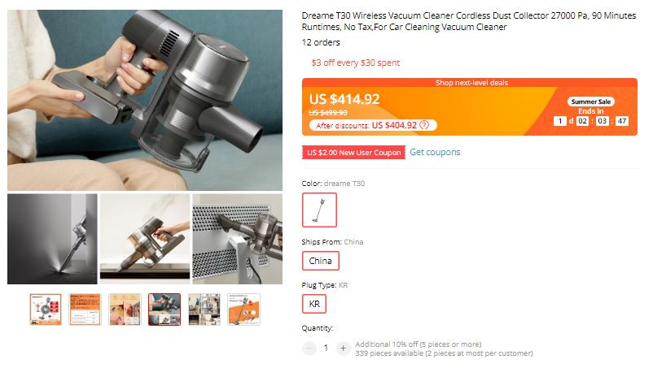Click the Summer Sale badge
This screenshot has height=368, width=653.
click(590, 102)
